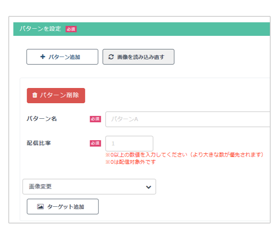The image size is (279, 239).
Task: Reload images via 画像を読み込み直す text
Action: [x=141, y=57]
